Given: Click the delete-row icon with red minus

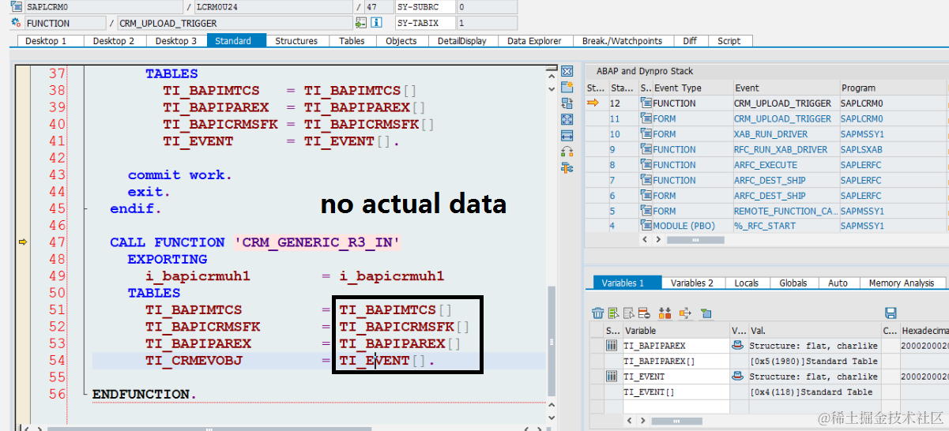Looking at the screenshot, I should [x=644, y=313].
